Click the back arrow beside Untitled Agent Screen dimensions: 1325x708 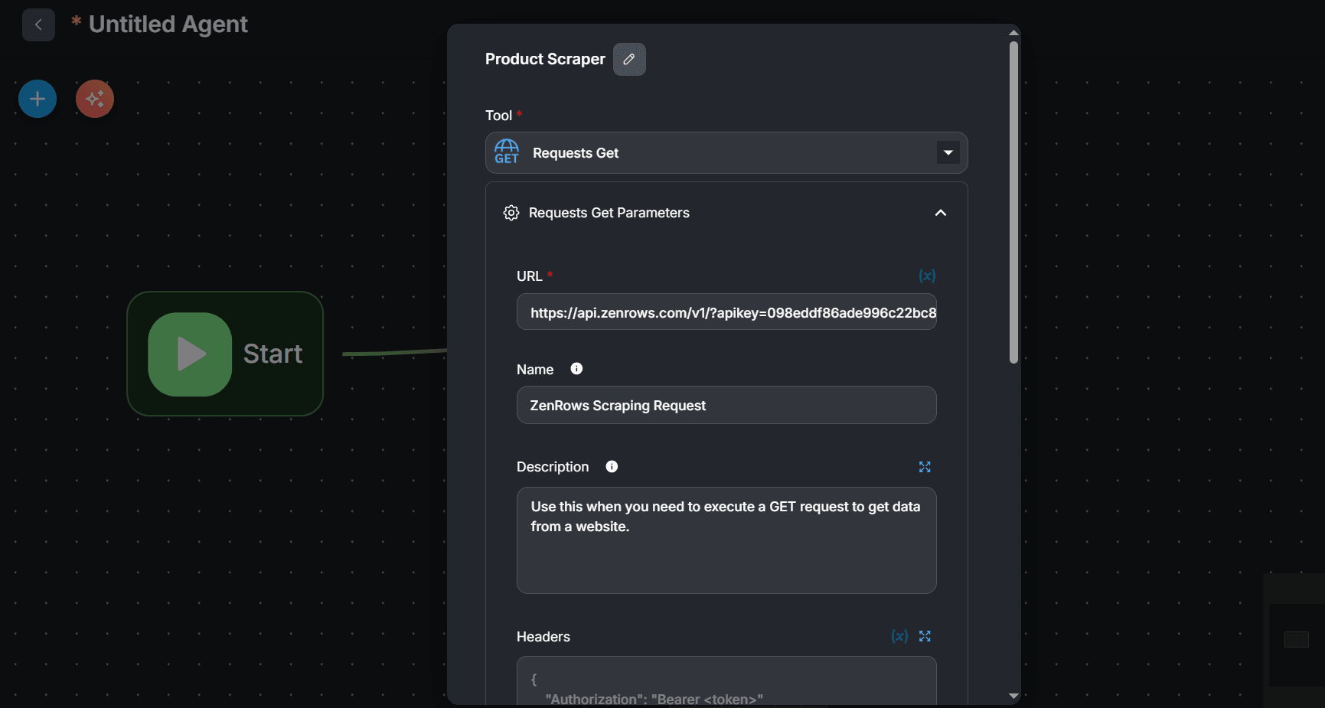click(x=38, y=24)
